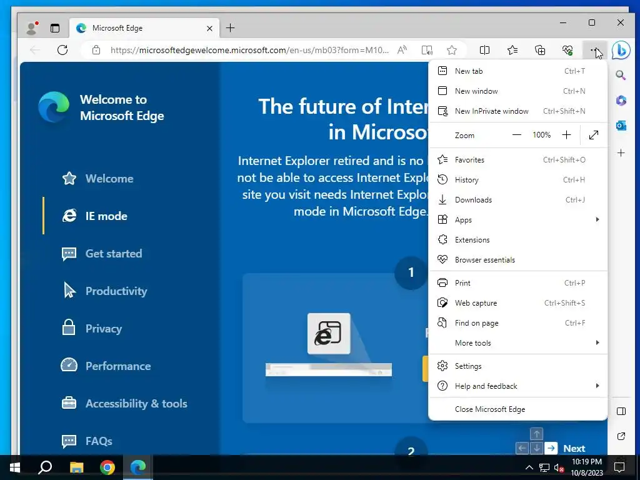Select Close Microsoft Edge
This screenshot has width=640, height=480.
pyautogui.click(x=517, y=409)
